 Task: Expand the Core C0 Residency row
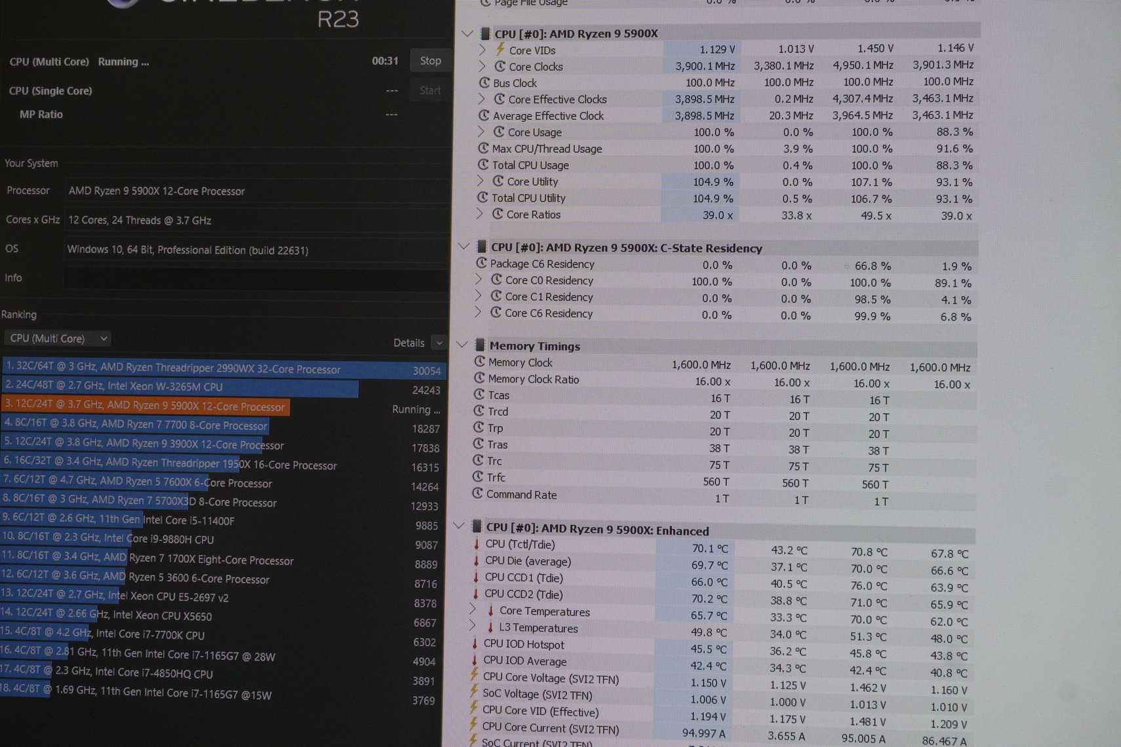(479, 280)
